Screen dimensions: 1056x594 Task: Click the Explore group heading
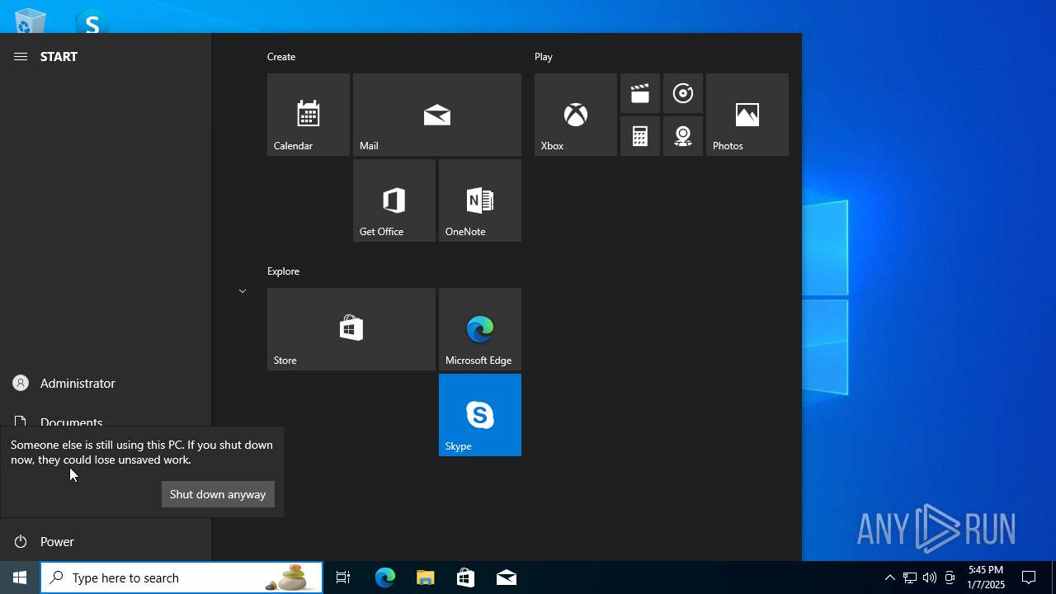(283, 271)
